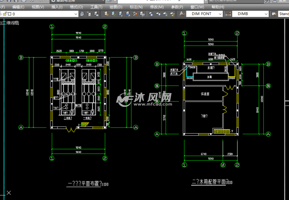The height and width of the screenshot is (200, 289).
Task: Open the 窗口(W) menu
Action: [197, 7]
